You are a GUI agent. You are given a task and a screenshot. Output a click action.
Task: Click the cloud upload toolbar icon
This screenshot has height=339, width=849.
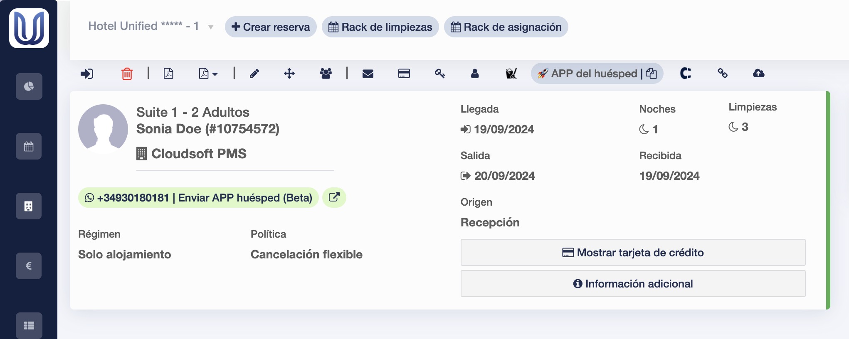coord(759,74)
